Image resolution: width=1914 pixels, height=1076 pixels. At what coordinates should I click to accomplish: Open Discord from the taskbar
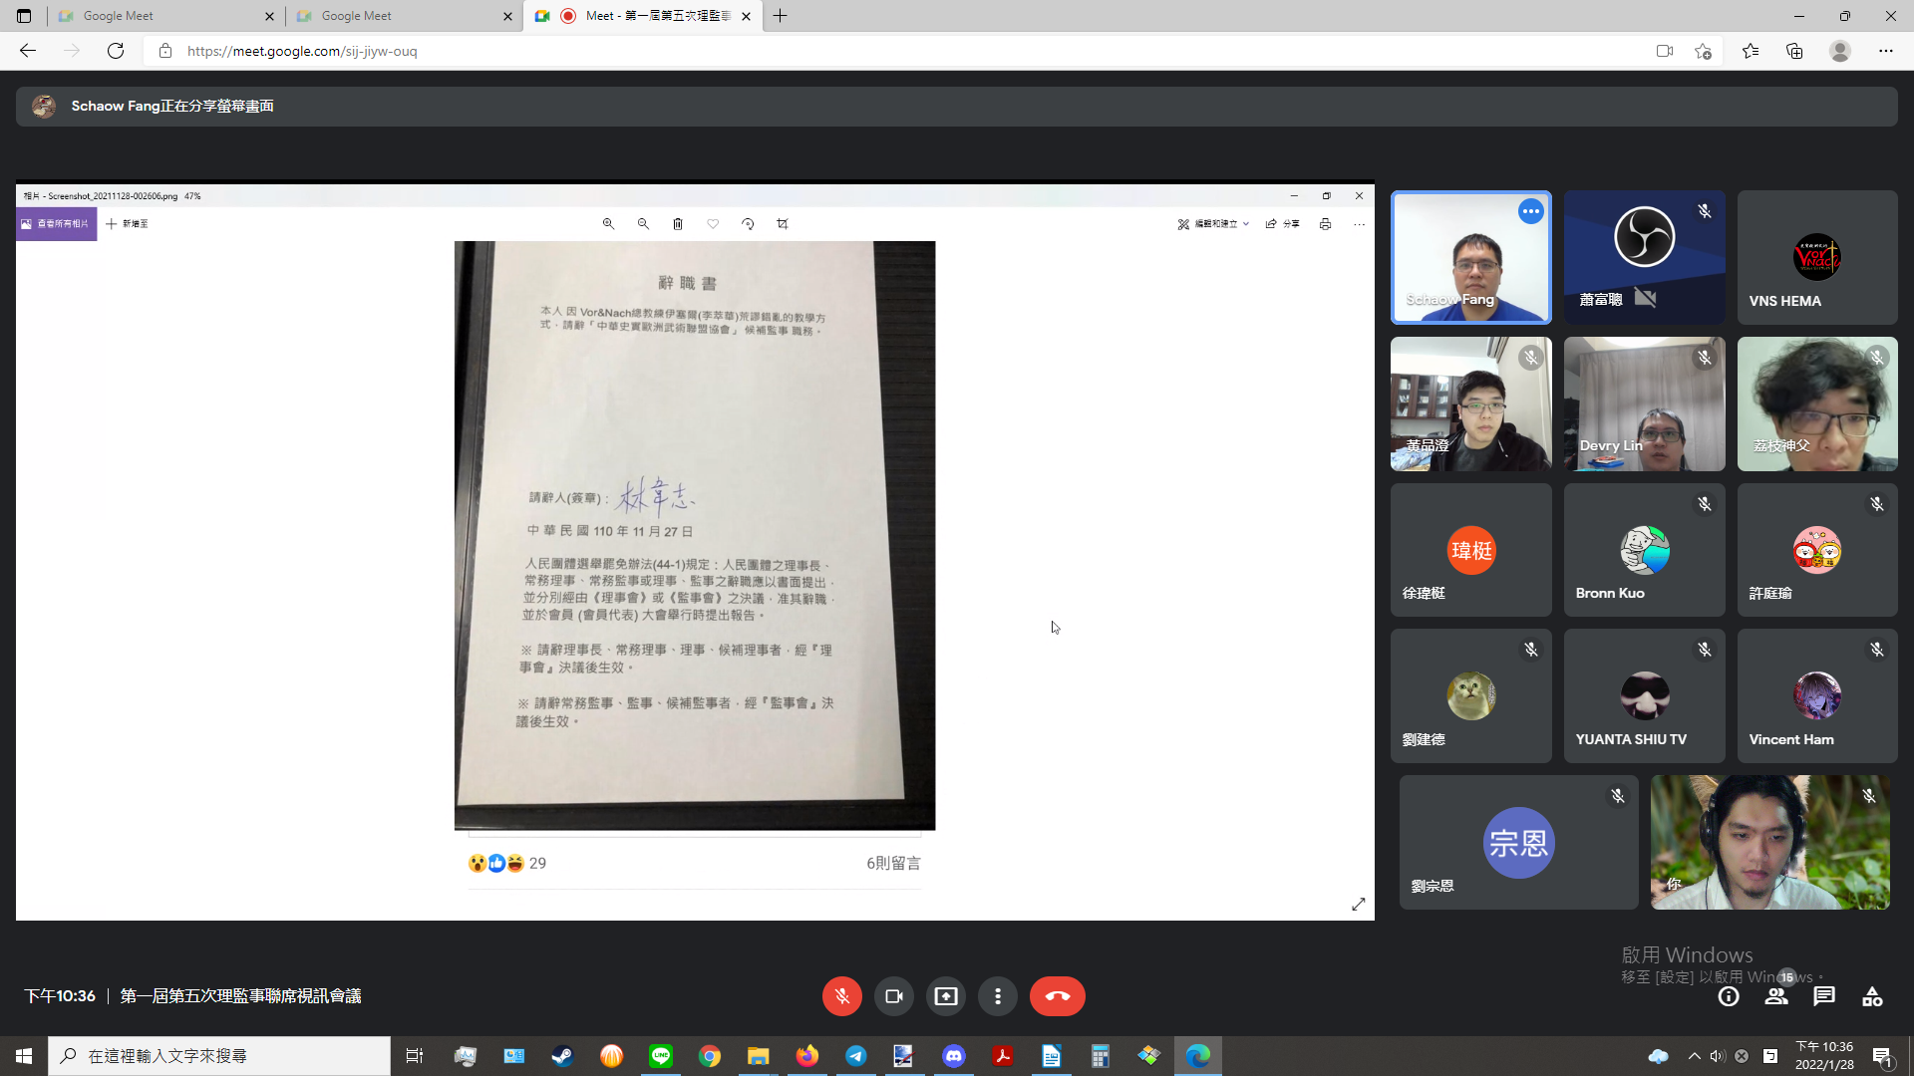pyautogui.click(x=953, y=1056)
